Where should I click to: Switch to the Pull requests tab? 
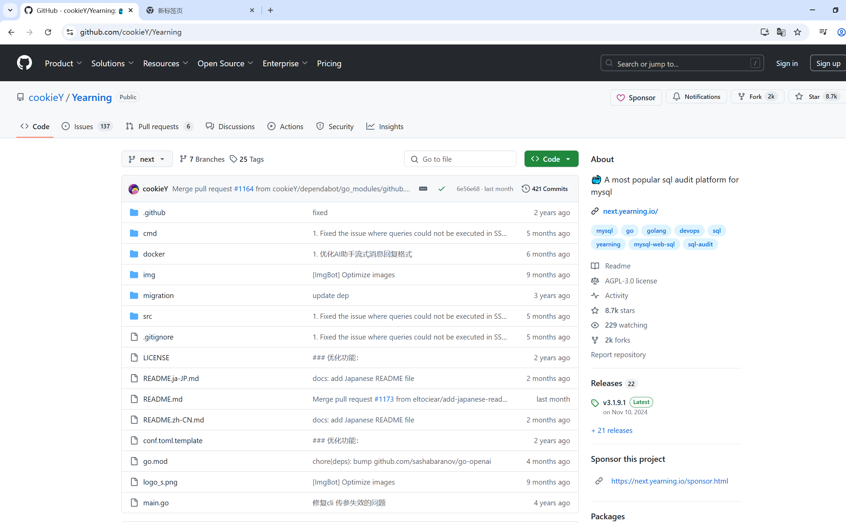[x=158, y=126]
